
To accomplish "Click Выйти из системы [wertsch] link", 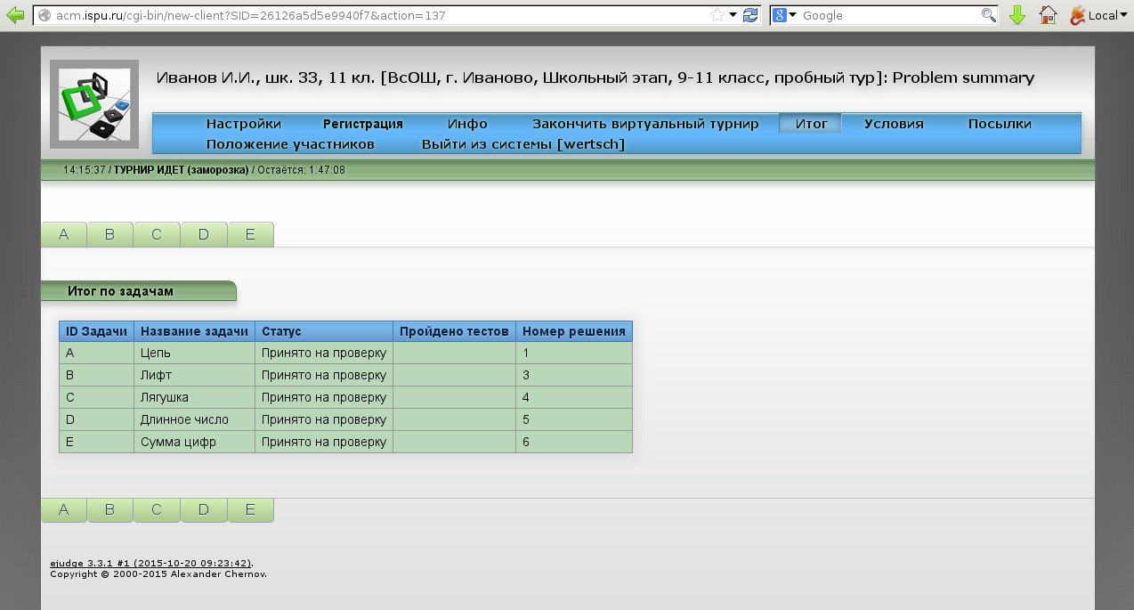I will pyautogui.click(x=523, y=144).
